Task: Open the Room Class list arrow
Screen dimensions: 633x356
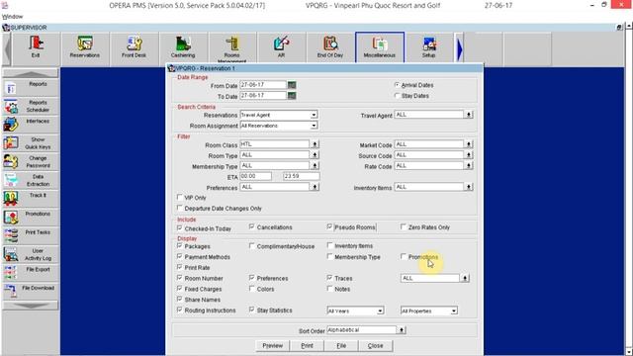Action: pos(315,144)
